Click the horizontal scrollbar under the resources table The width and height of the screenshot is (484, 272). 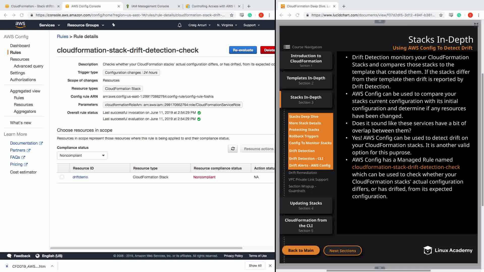tap(146, 248)
